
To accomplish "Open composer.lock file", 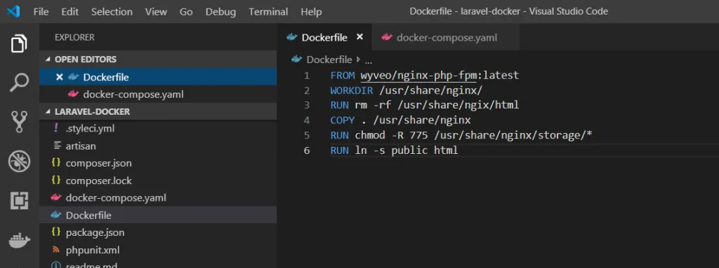I will [x=158, y=181].
